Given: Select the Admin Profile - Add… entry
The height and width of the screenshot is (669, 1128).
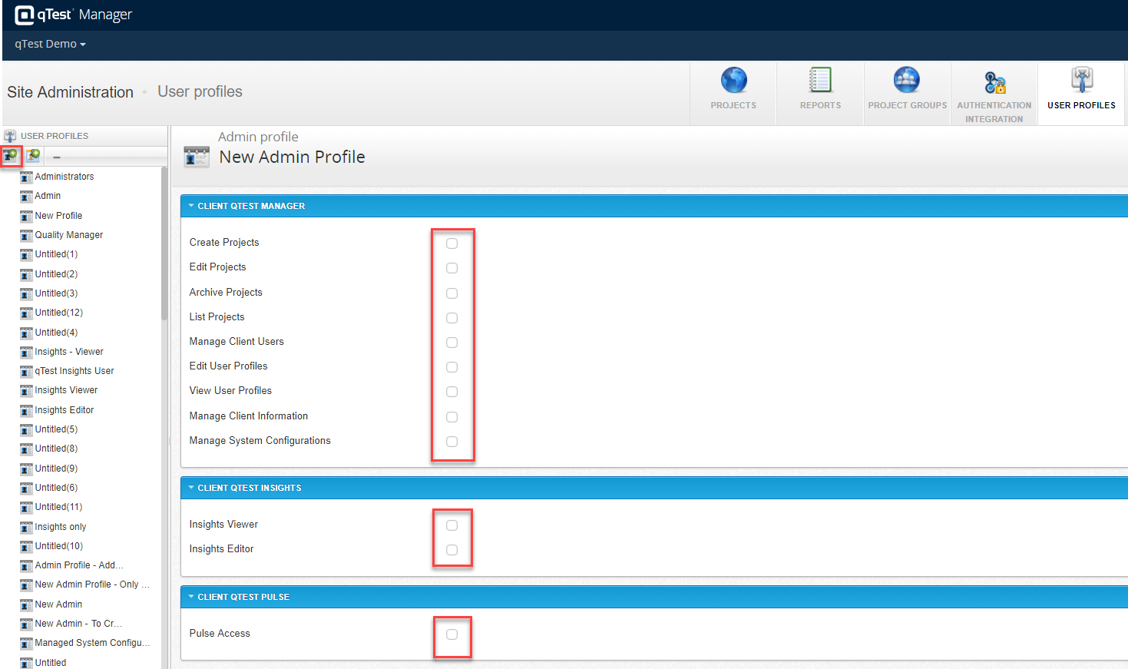Looking at the screenshot, I should [x=79, y=565].
